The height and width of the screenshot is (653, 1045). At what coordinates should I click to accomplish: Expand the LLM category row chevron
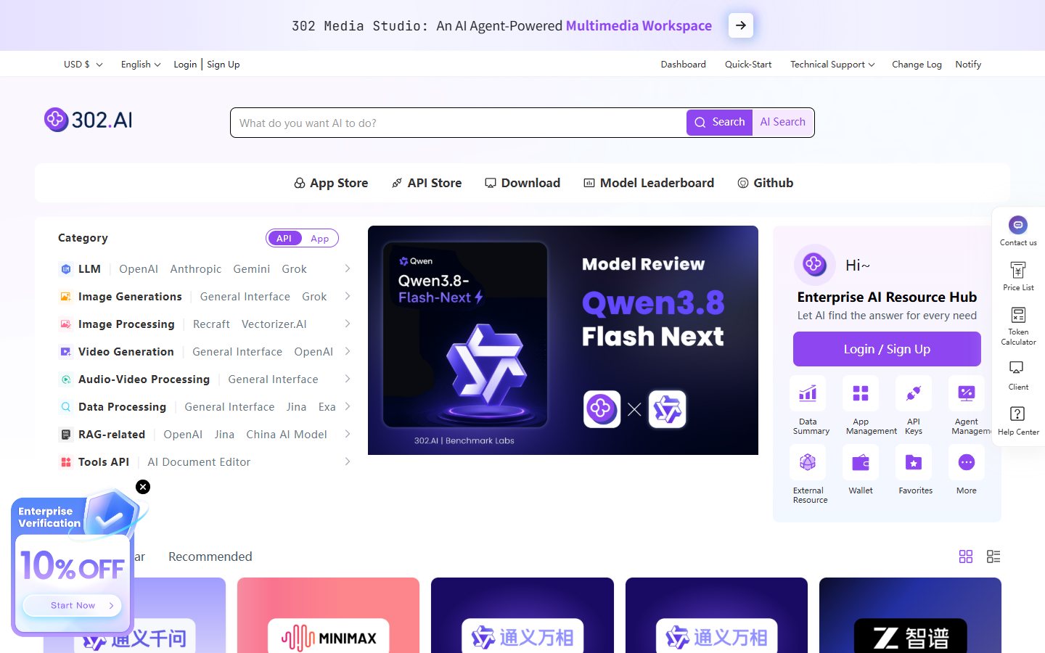tap(348, 268)
